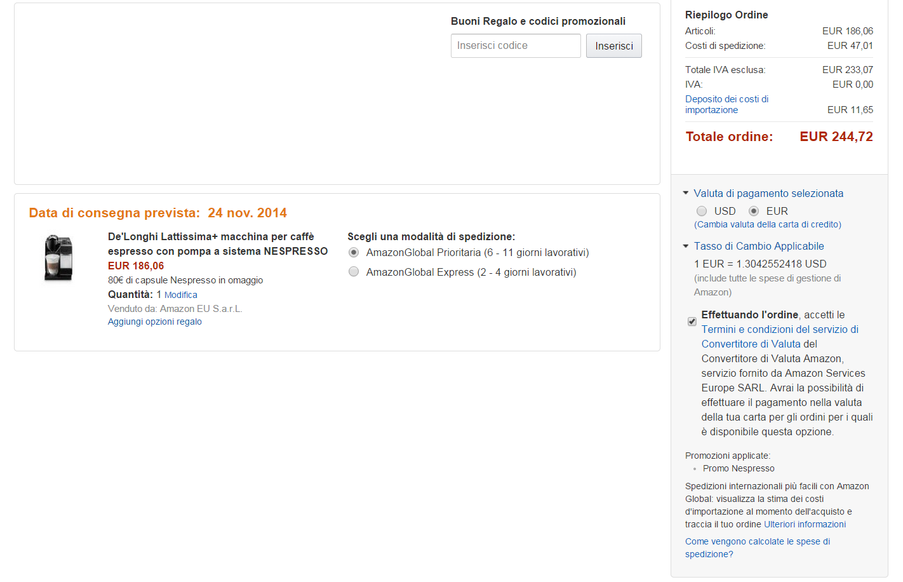Click Modifica next to the quantity

pyautogui.click(x=181, y=295)
